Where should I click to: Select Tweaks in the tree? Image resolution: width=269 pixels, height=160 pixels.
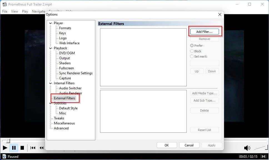pyautogui.click(x=59, y=118)
